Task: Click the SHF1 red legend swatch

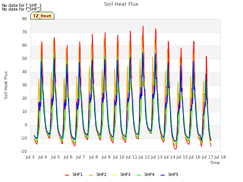Action: 67,175
